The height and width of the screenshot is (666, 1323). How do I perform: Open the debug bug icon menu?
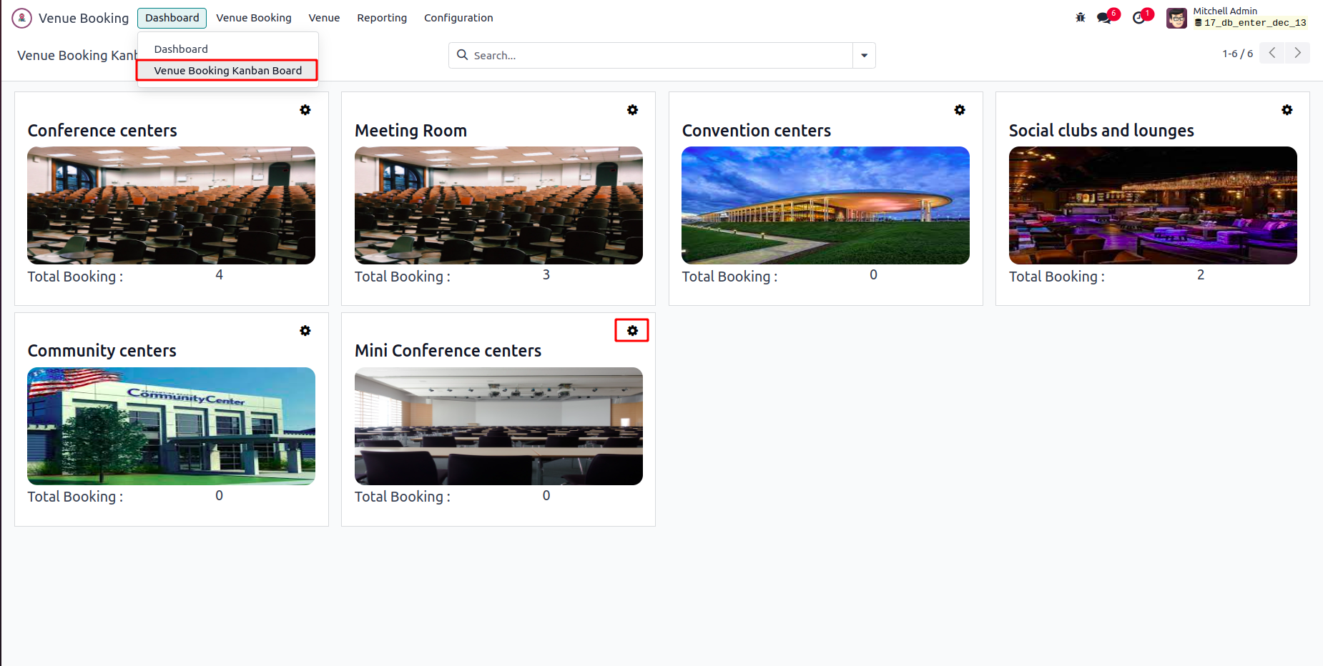(x=1081, y=18)
